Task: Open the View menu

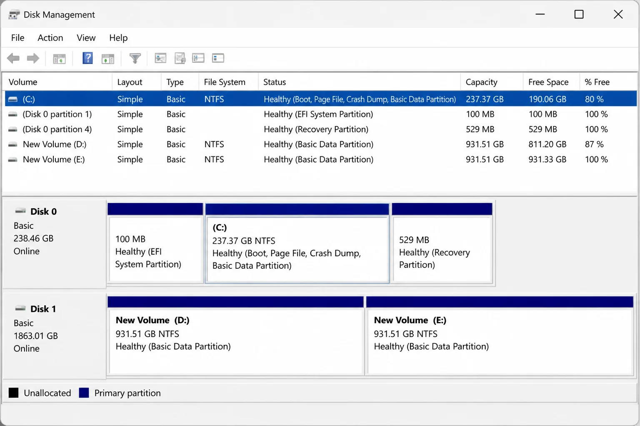Action: (x=86, y=38)
